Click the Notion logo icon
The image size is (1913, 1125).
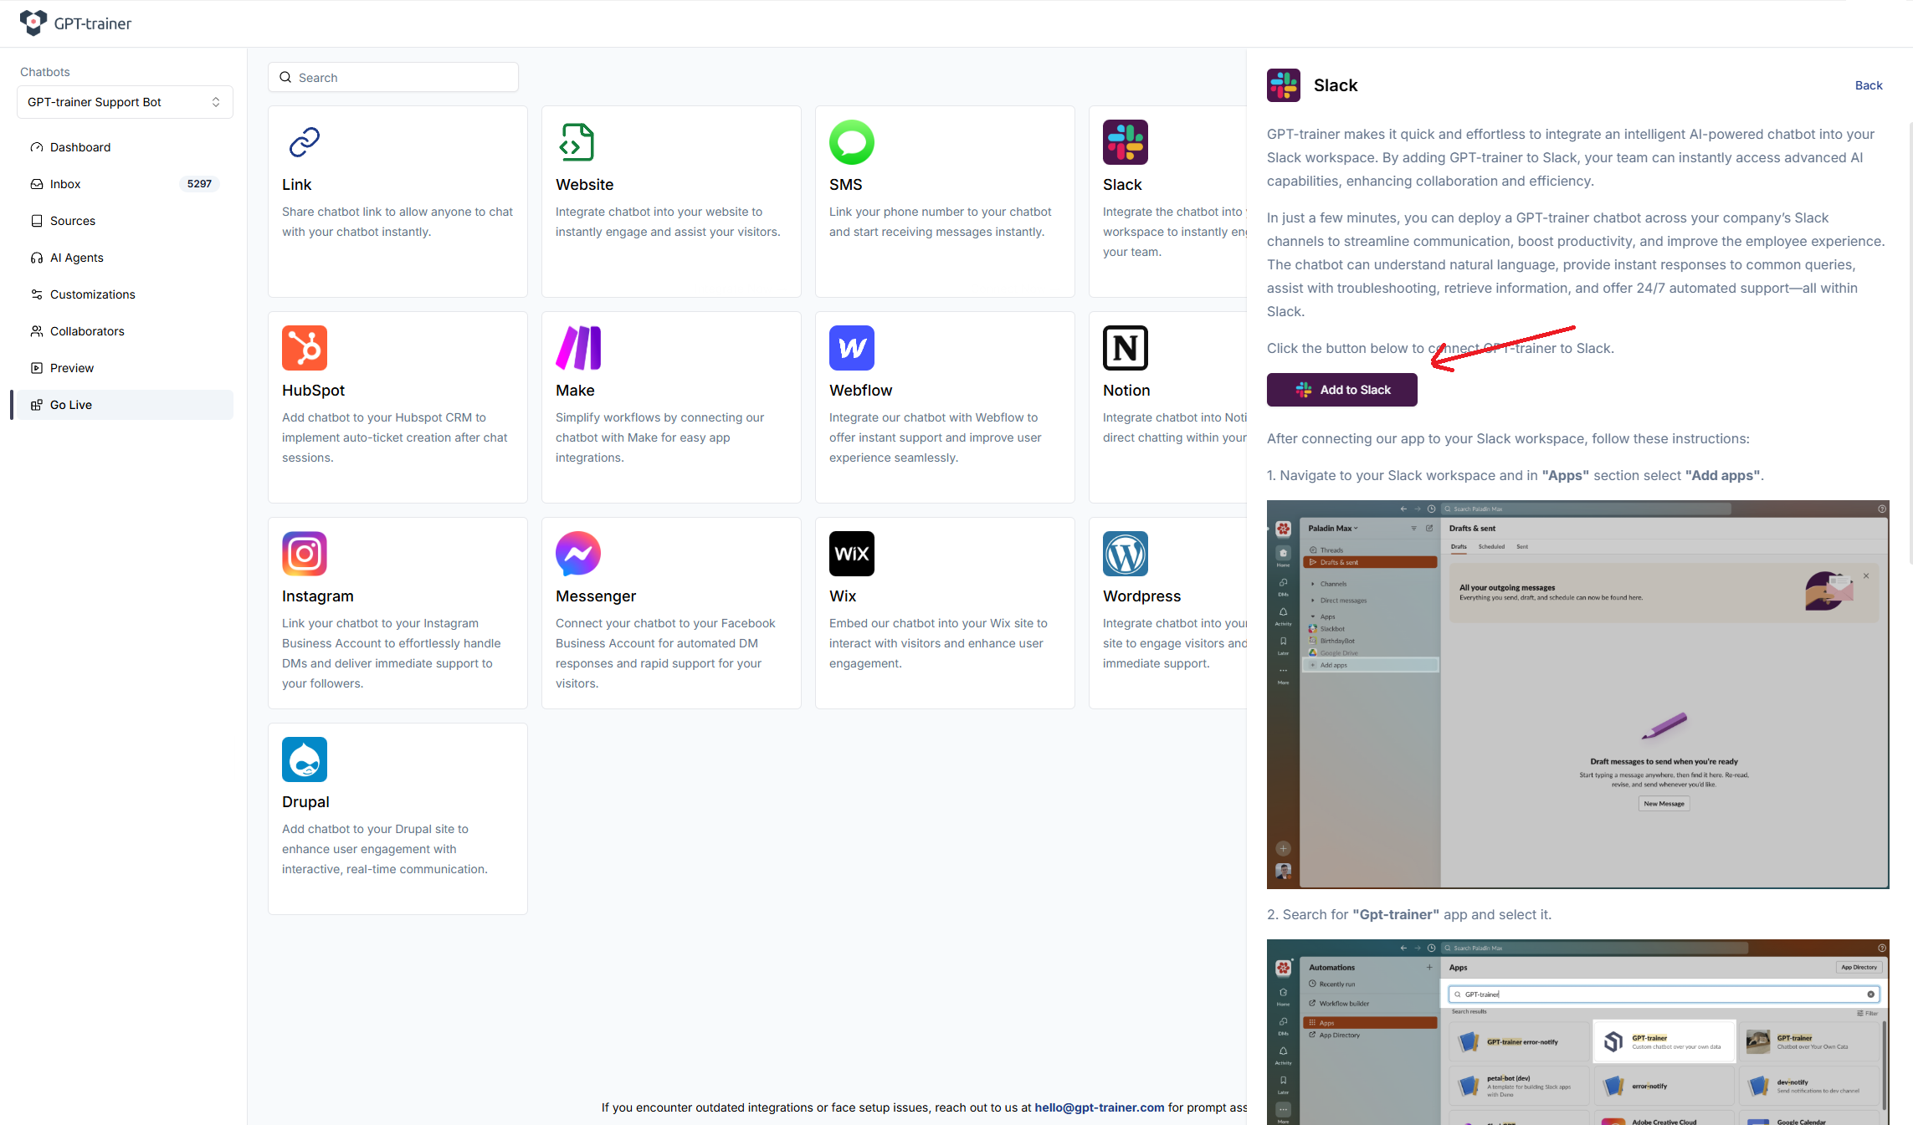click(x=1125, y=348)
